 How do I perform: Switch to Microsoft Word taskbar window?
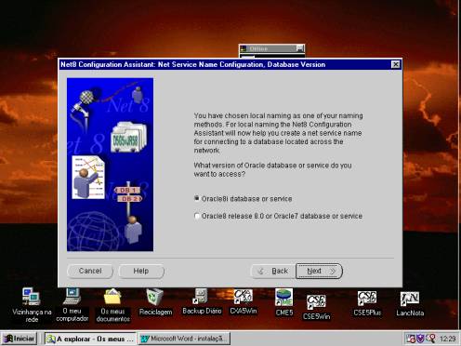point(184,339)
